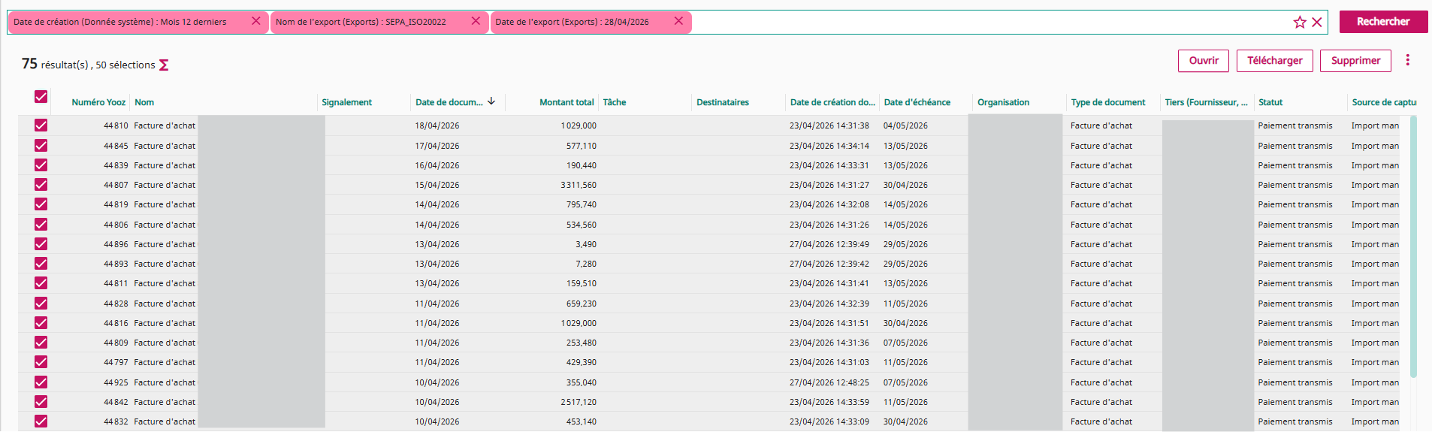Click the Télécharger button
Image resolution: width=1432 pixels, height=432 pixels.
(x=1274, y=61)
